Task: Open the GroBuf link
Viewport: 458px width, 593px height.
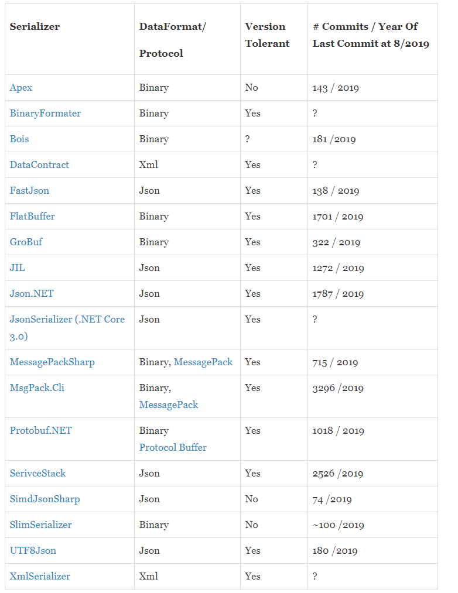Action: pyautogui.click(x=26, y=242)
